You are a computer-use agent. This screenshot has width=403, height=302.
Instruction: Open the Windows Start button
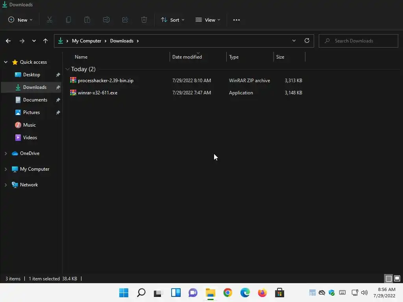(x=124, y=293)
